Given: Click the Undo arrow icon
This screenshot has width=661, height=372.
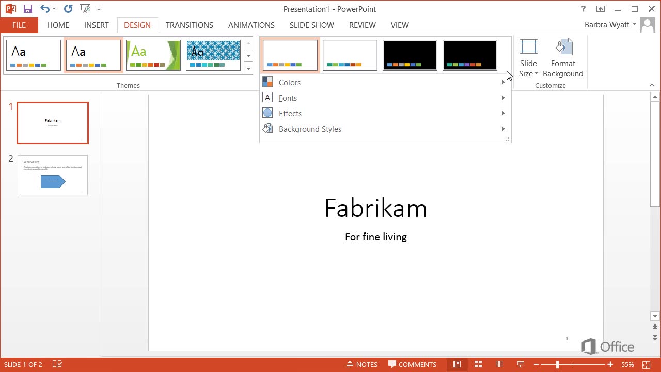Looking at the screenshot, I should coord(45,9).
